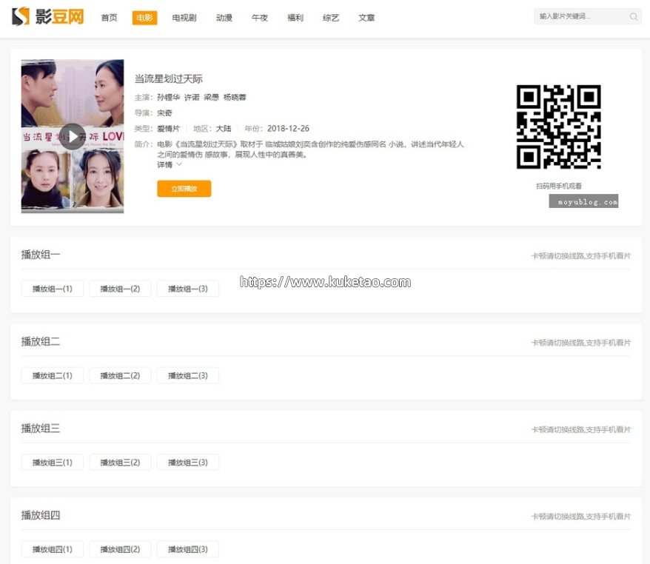The height and width of the screenshot is (564, 650).
Task: Click the QR code for mobile viewing
Action: pos(558,127)
